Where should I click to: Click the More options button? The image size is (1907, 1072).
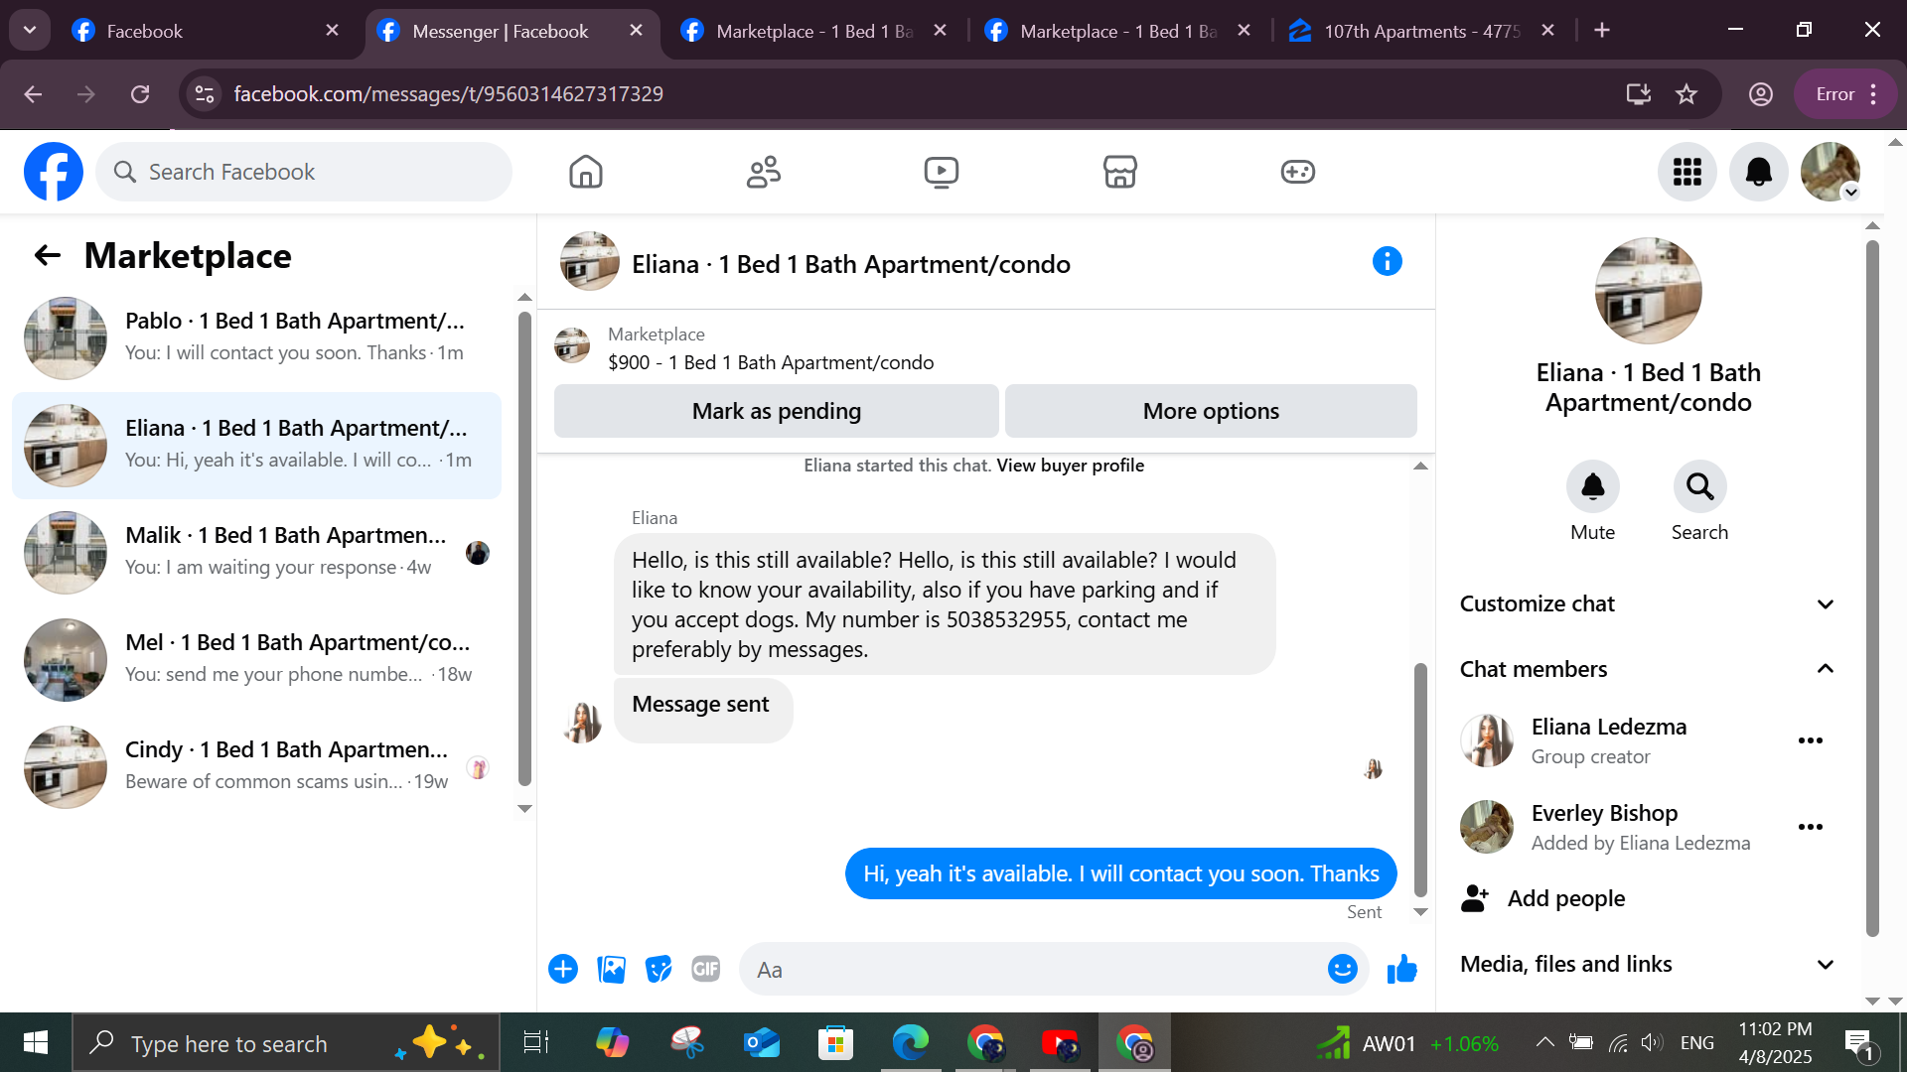(x=1211, y=411)
